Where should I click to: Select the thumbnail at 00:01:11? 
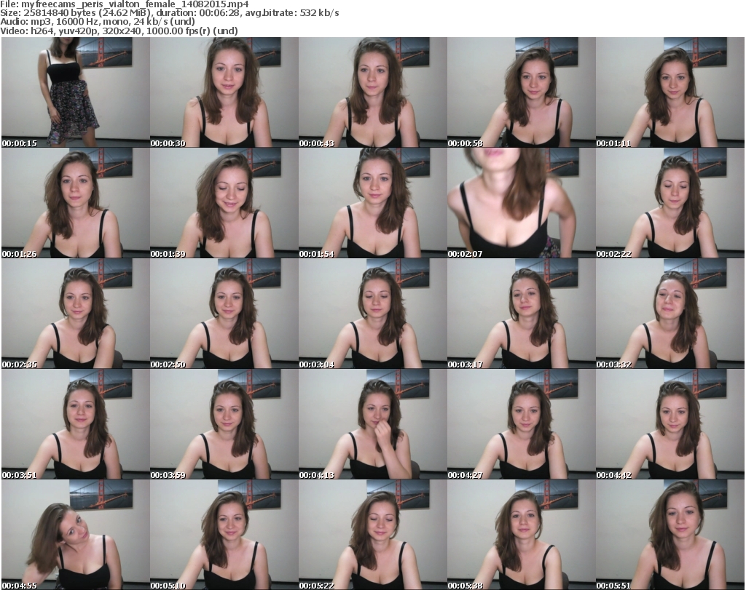pos(670,92)
